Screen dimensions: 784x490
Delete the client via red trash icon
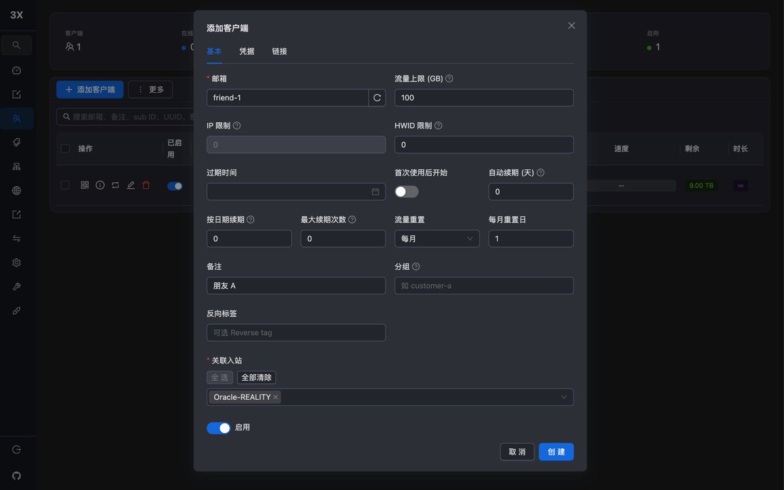tap(146, 186)
